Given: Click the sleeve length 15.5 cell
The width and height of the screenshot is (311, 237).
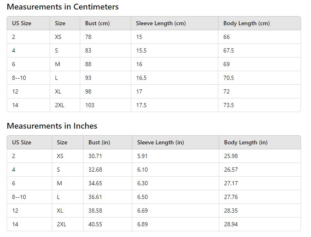Looking at the screenshot, I should click(x=141, y=51).
